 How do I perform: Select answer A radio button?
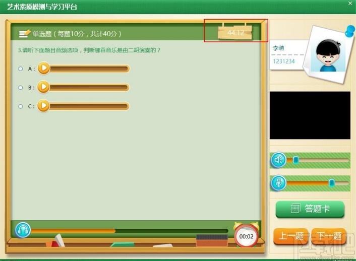tap(21, 69)
